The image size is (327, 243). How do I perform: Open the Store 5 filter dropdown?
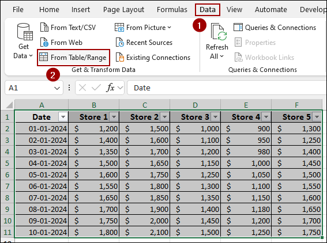point(317,117)
